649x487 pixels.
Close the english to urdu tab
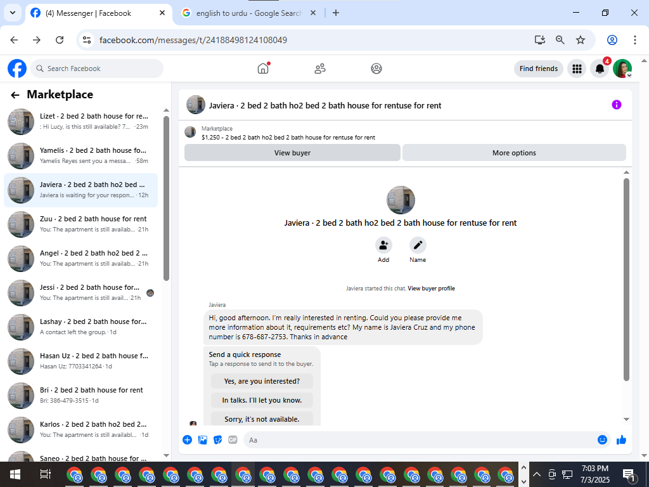pyautogui.click(x=313, y=13)
